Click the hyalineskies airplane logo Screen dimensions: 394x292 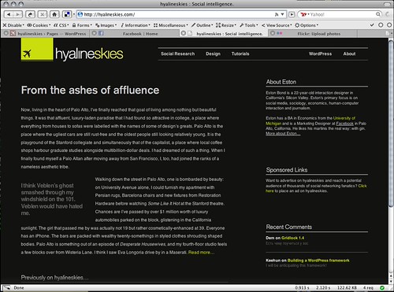pos(37,49)
